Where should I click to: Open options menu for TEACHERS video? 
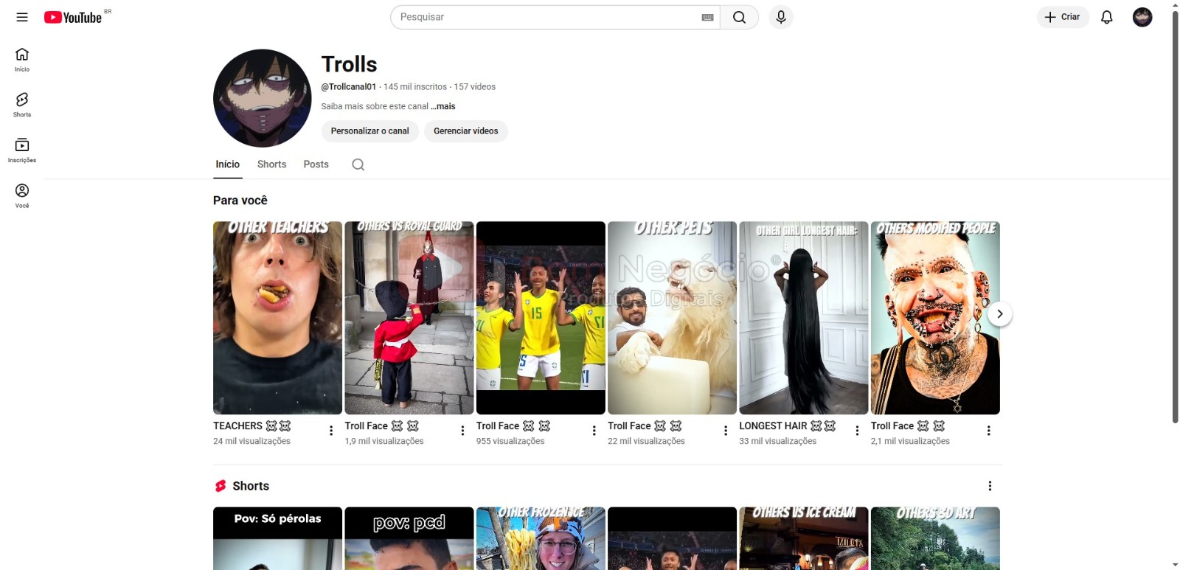pos(331,431)
